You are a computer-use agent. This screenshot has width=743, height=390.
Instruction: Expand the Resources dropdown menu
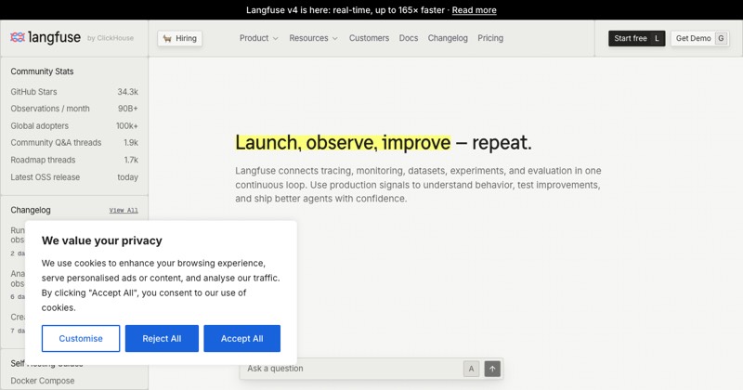(313, 38)
